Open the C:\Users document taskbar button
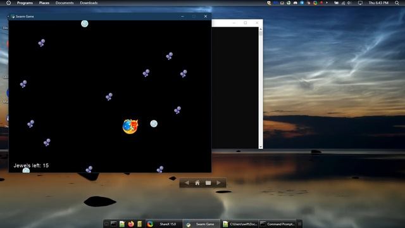Viewport: 405px width, 228px height. pyautogui.click(x=240, y=224)
